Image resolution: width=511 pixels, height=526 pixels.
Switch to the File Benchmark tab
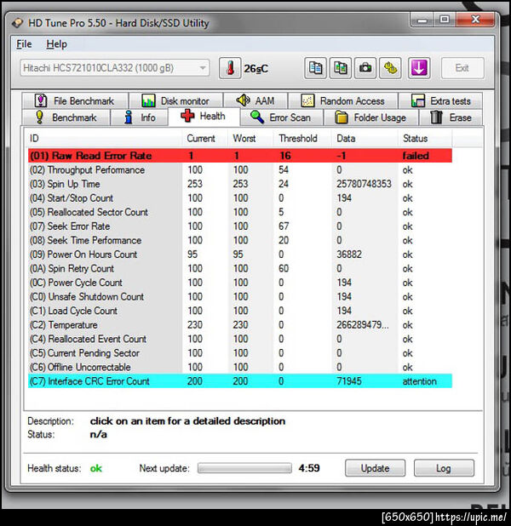point(75,101)
